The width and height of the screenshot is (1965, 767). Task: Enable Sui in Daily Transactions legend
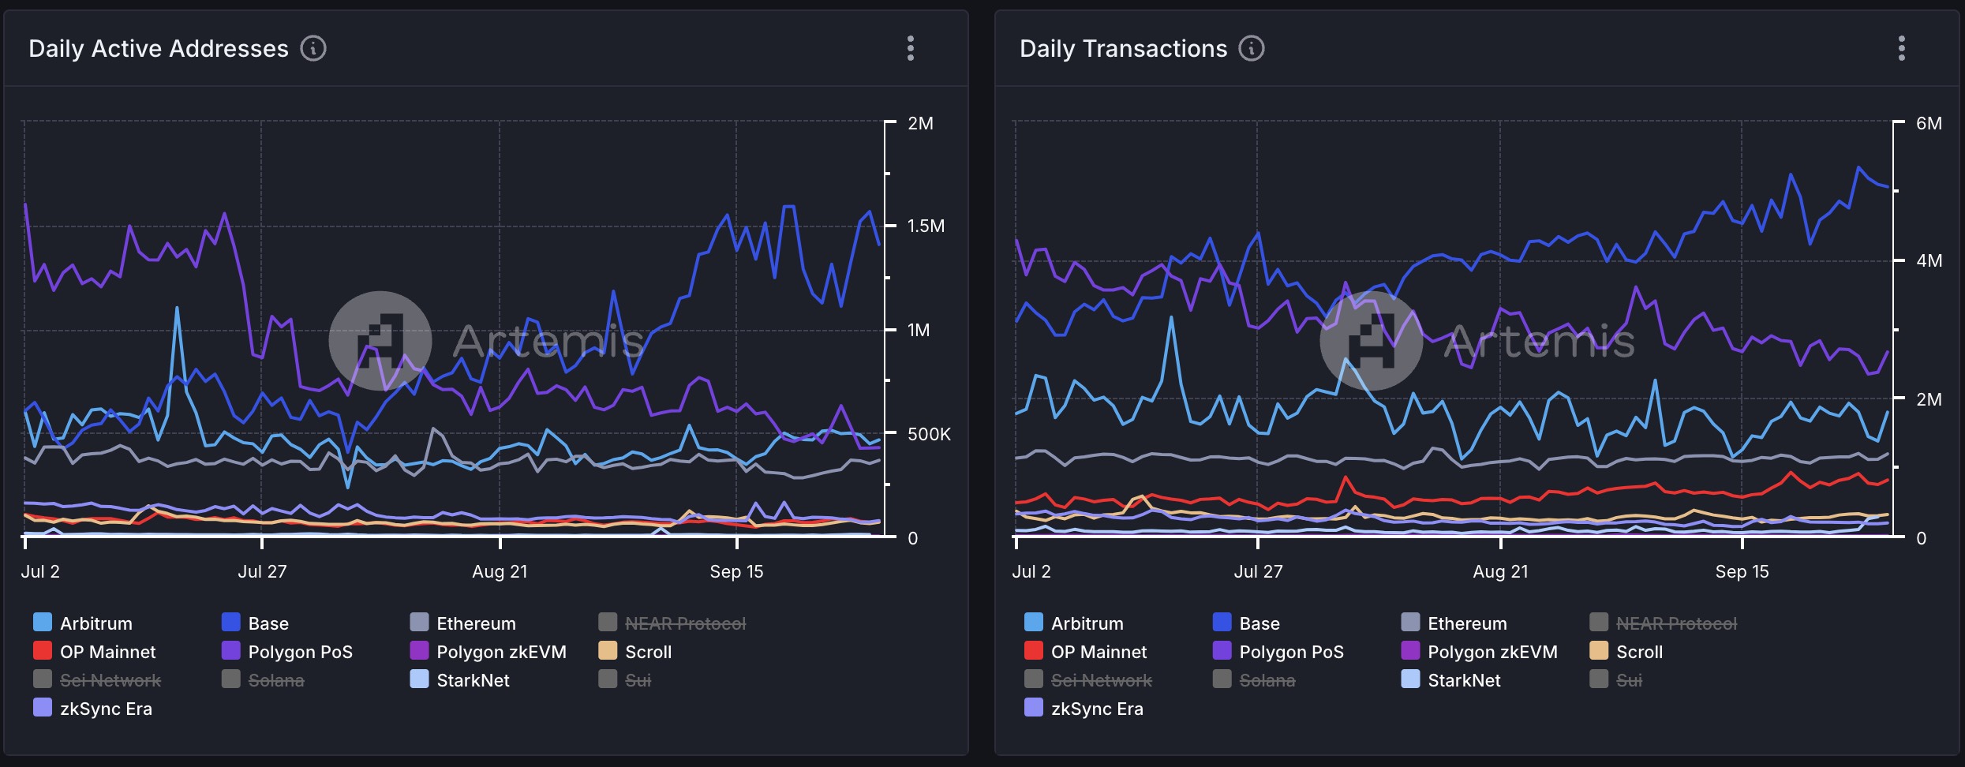[x=1615, y=680]
